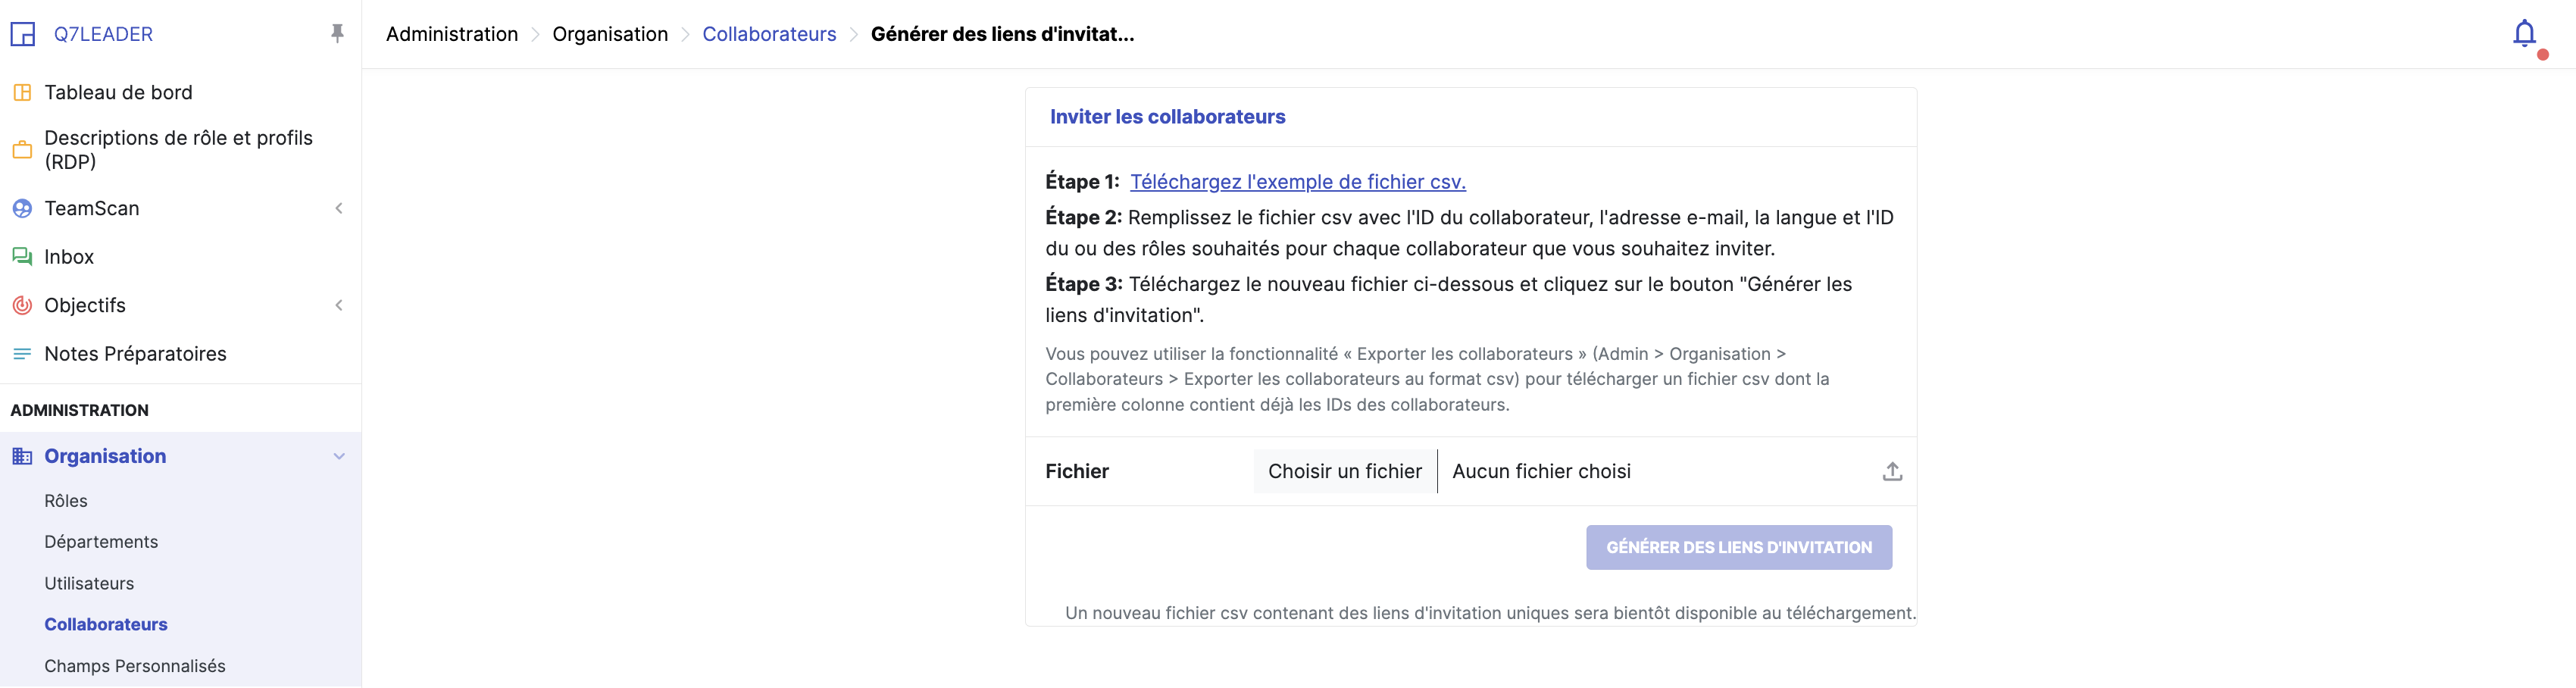Go to Rôles submenu item

coord(66,501)
